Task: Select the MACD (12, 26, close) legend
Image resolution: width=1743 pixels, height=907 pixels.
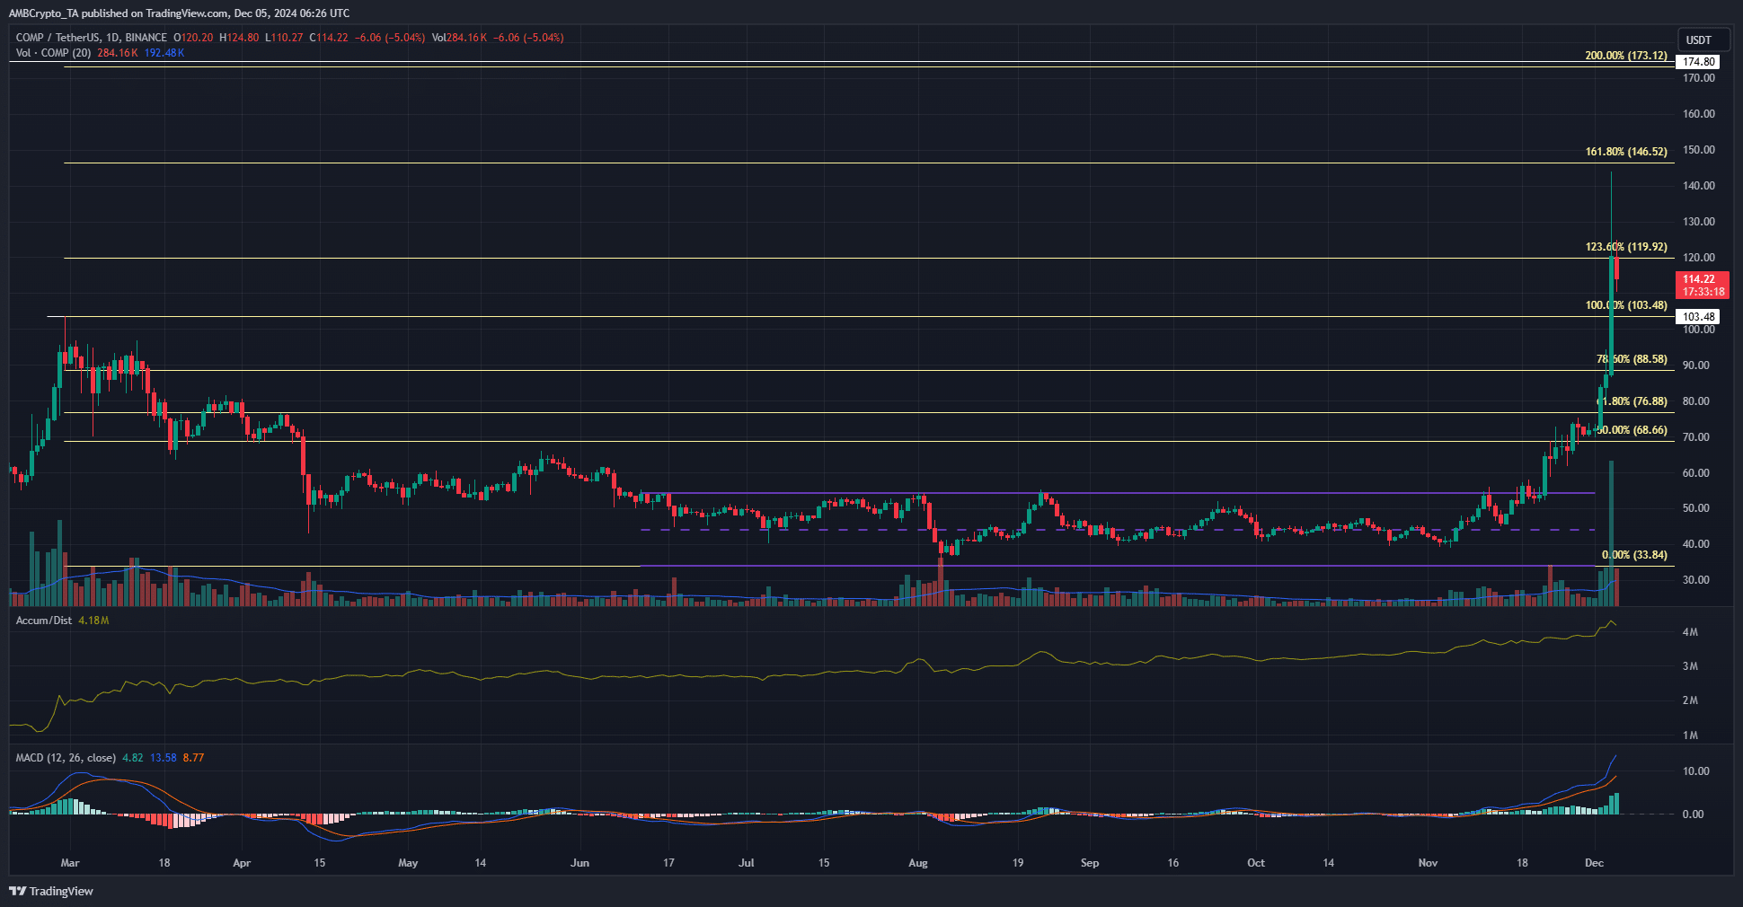Action: pyautogui.click(x=66, y=758)
